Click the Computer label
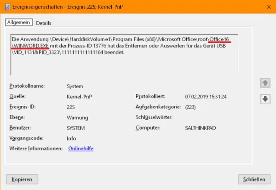The width and height of the screenshot is (276, 190). [148, 128]
